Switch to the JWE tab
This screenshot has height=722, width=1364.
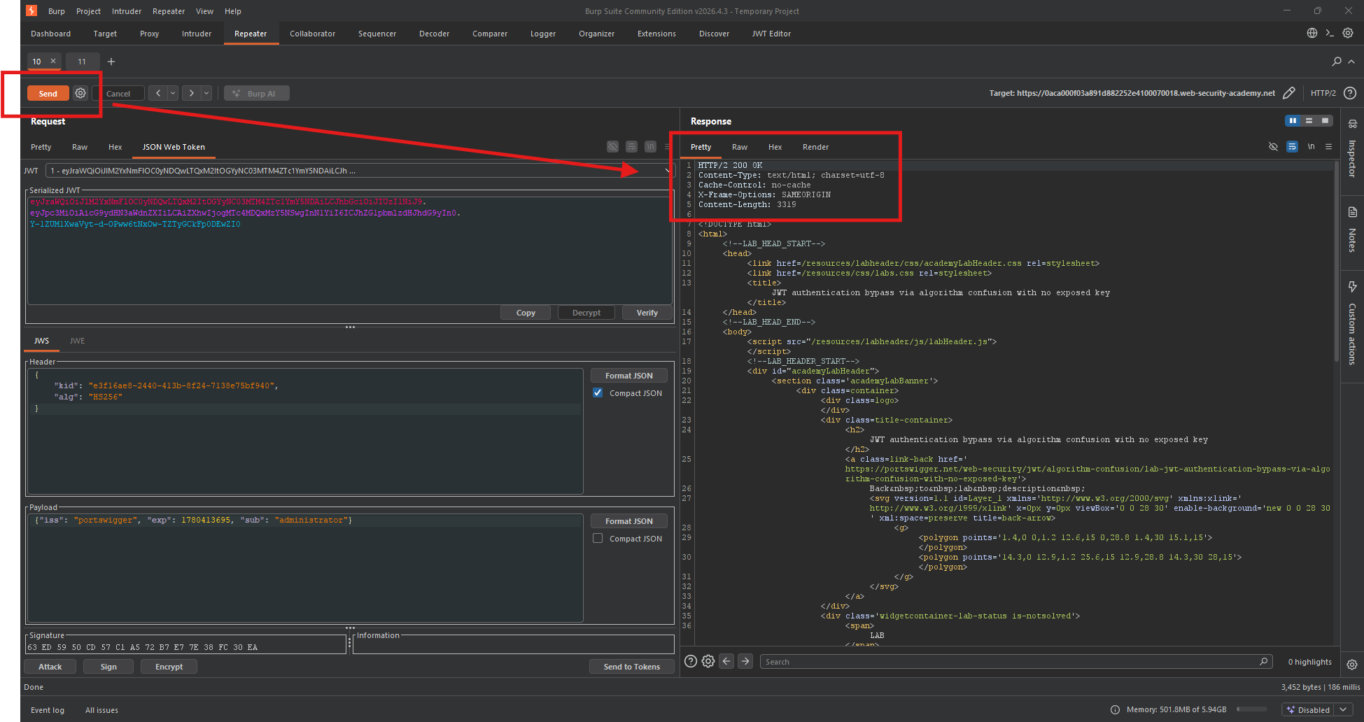(77, 341)
